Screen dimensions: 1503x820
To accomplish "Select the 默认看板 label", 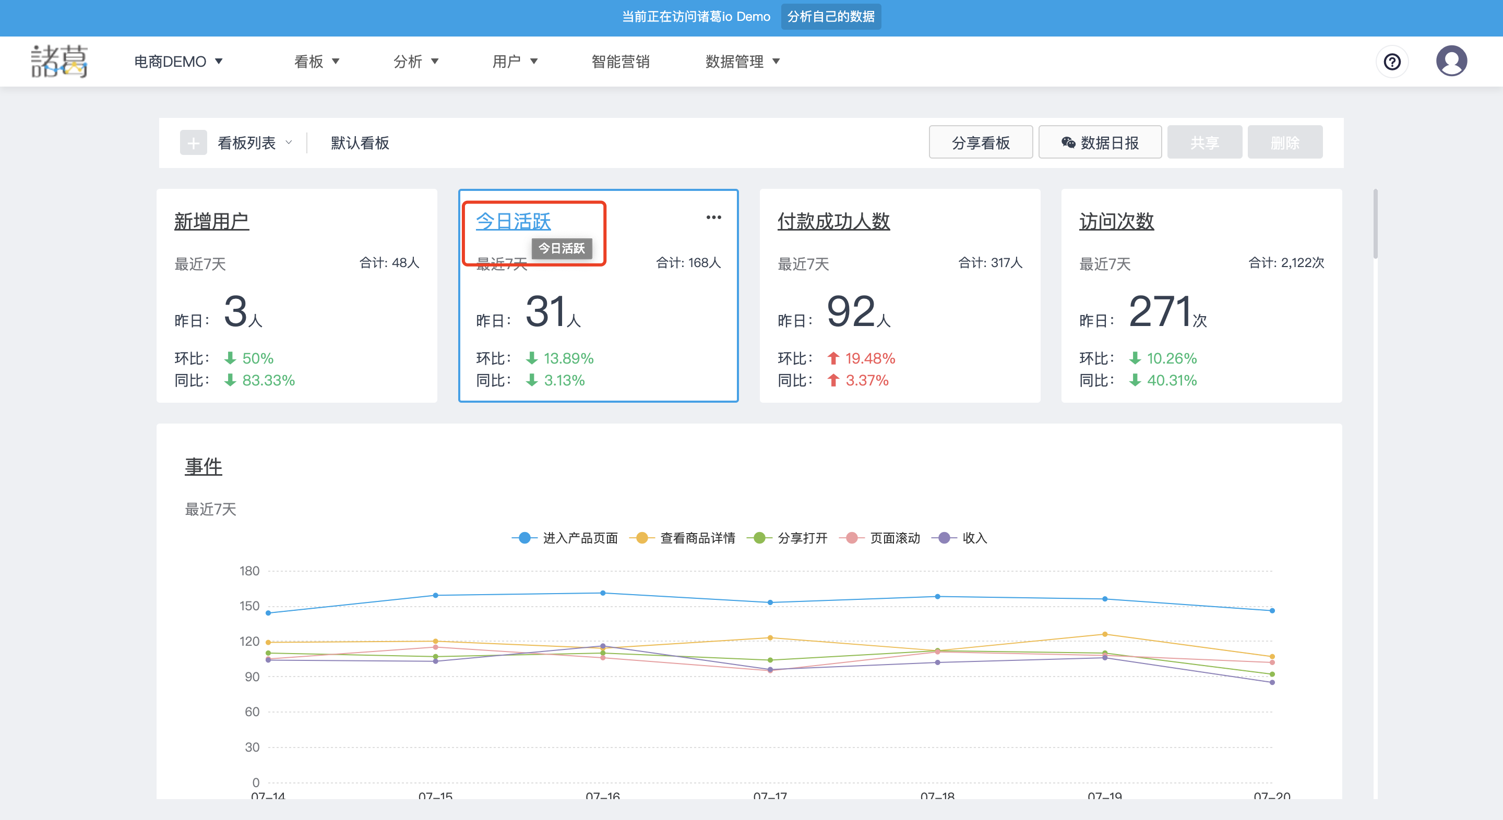I will (x=360, y=143).
